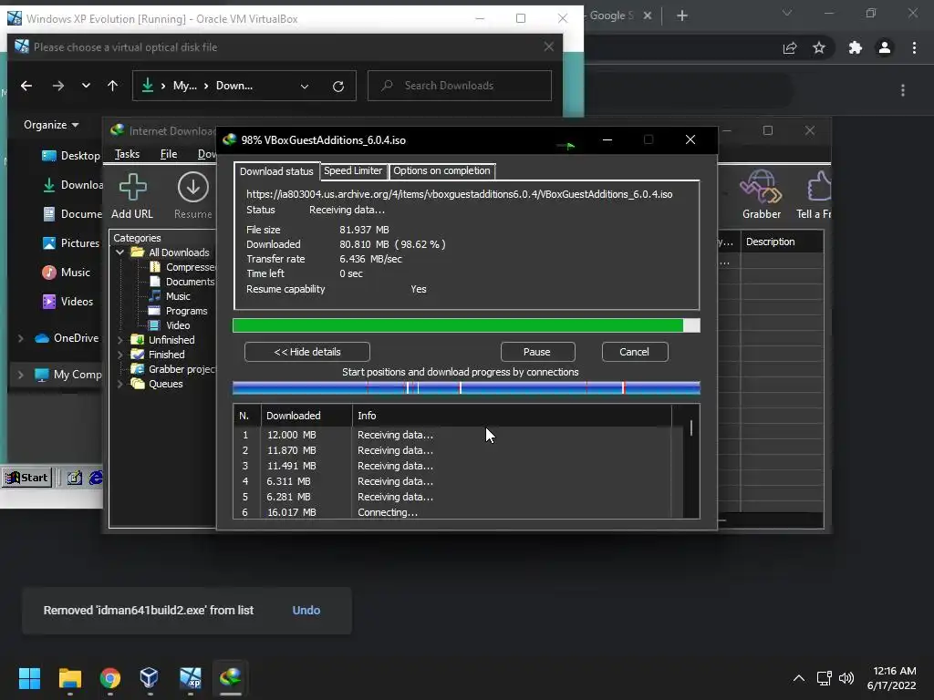This screenshot has height=700, width=934.
Task: Select connection row 1 with 12.000 MB
Action: click(452, 435)
